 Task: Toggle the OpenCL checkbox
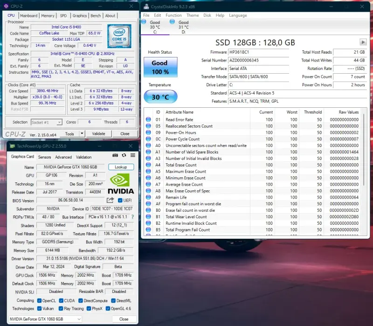coord(40,300)
